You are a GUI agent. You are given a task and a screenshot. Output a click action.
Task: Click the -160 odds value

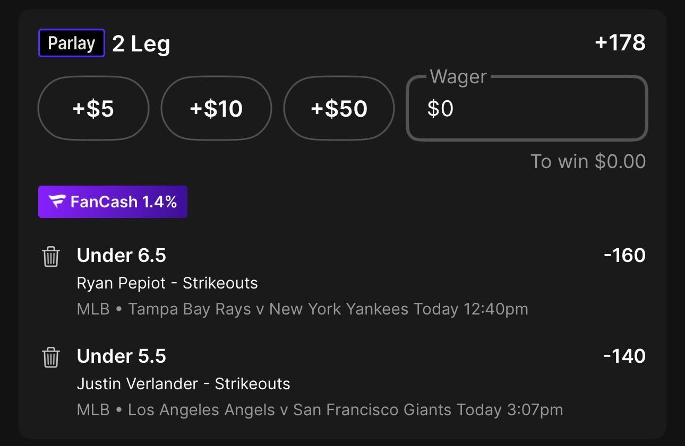click(x=624, y=256)
